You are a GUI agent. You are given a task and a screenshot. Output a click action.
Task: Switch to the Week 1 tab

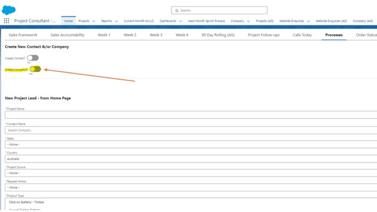pyautogui.click(x=104, y=35)
